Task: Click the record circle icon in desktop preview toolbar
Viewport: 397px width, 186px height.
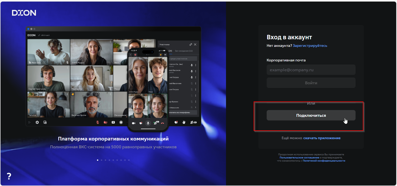Action: [x=121, y=122]
